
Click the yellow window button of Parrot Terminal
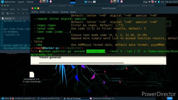tap(38, 8)
